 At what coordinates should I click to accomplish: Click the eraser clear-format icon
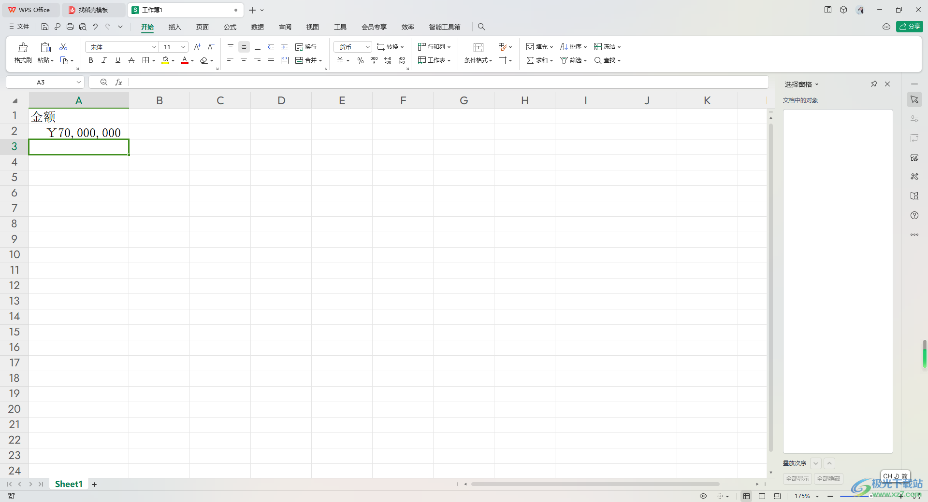point(204,60)
